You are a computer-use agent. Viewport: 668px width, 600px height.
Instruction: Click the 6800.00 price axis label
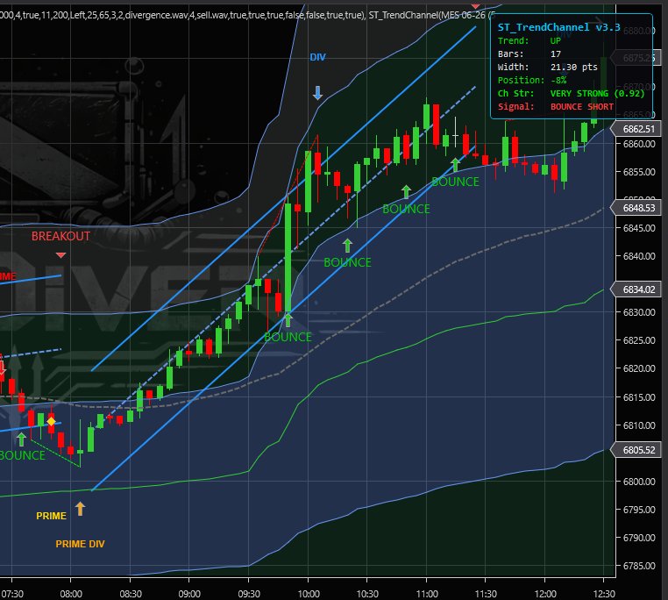point(639,482)
